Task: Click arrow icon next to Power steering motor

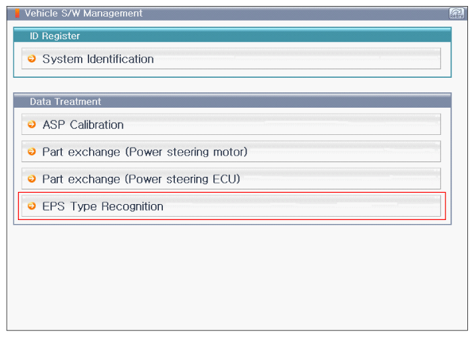Action: point(32,152)
